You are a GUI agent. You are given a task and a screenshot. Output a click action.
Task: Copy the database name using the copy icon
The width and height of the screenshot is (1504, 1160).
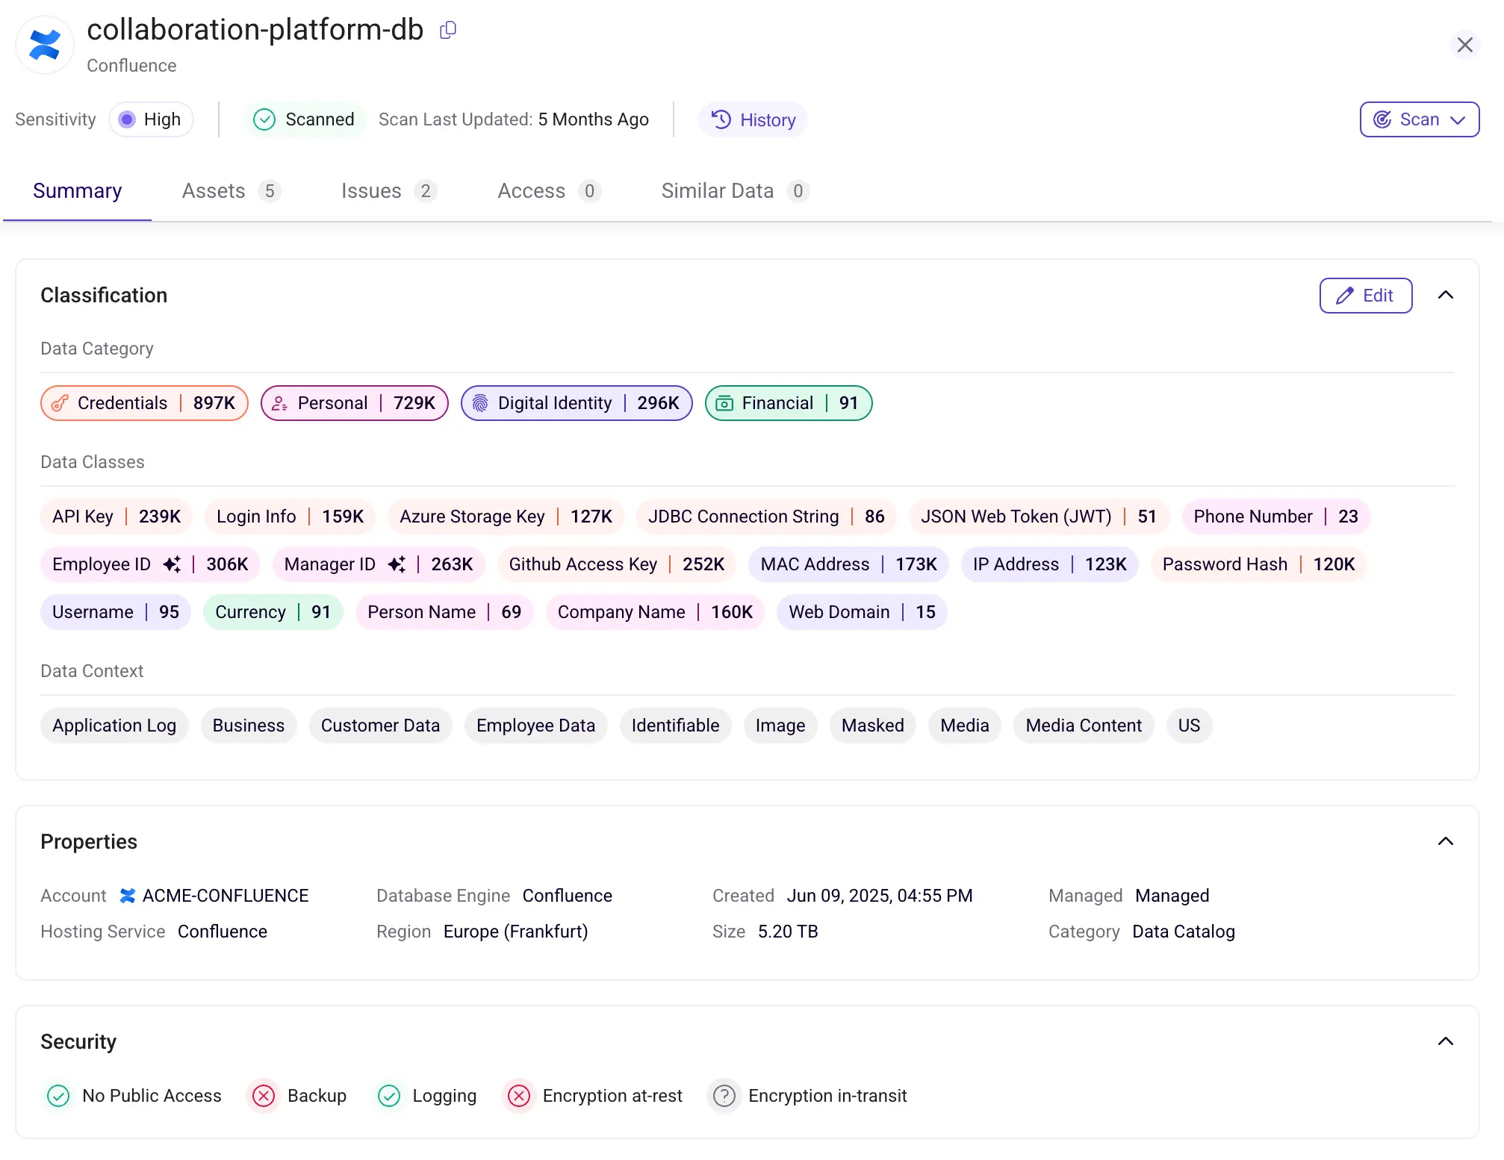click(x=448, y=30)
